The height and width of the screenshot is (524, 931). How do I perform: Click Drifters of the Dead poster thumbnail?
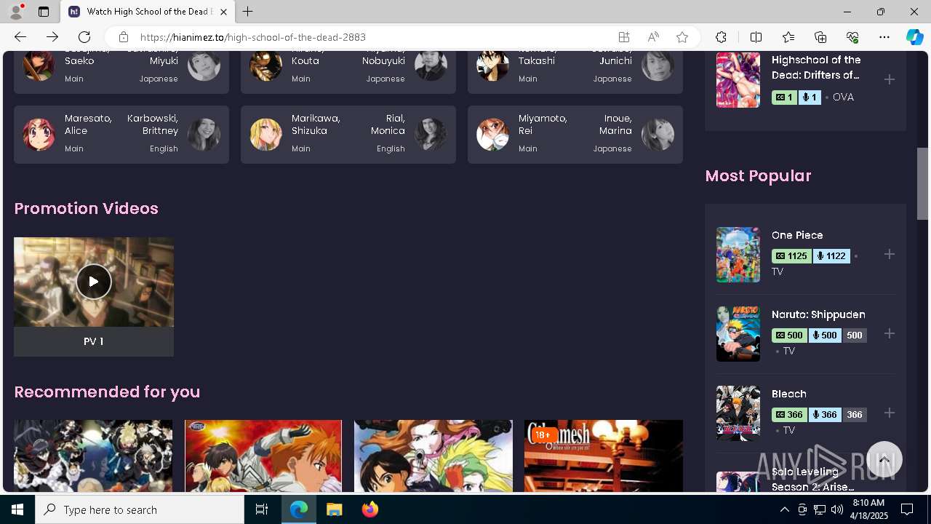pyautogui.click(x=738, y=79)
